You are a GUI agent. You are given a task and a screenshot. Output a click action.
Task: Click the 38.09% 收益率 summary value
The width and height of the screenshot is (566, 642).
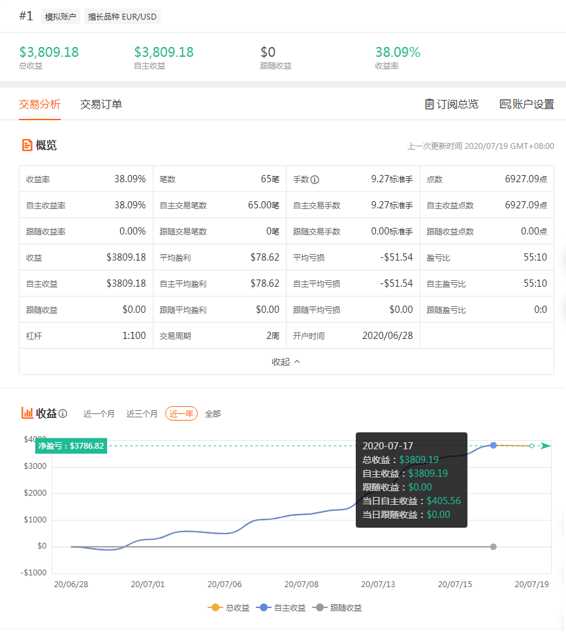[398, 52]
